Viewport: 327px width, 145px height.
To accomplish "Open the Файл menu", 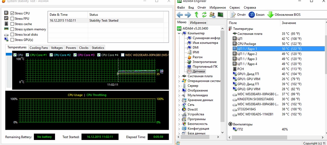I will [x=181, y=7].
